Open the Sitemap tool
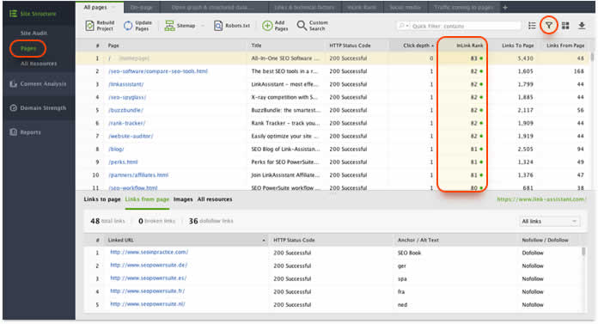The height and width of the screenshot is (324, 598). coord(180,26)
